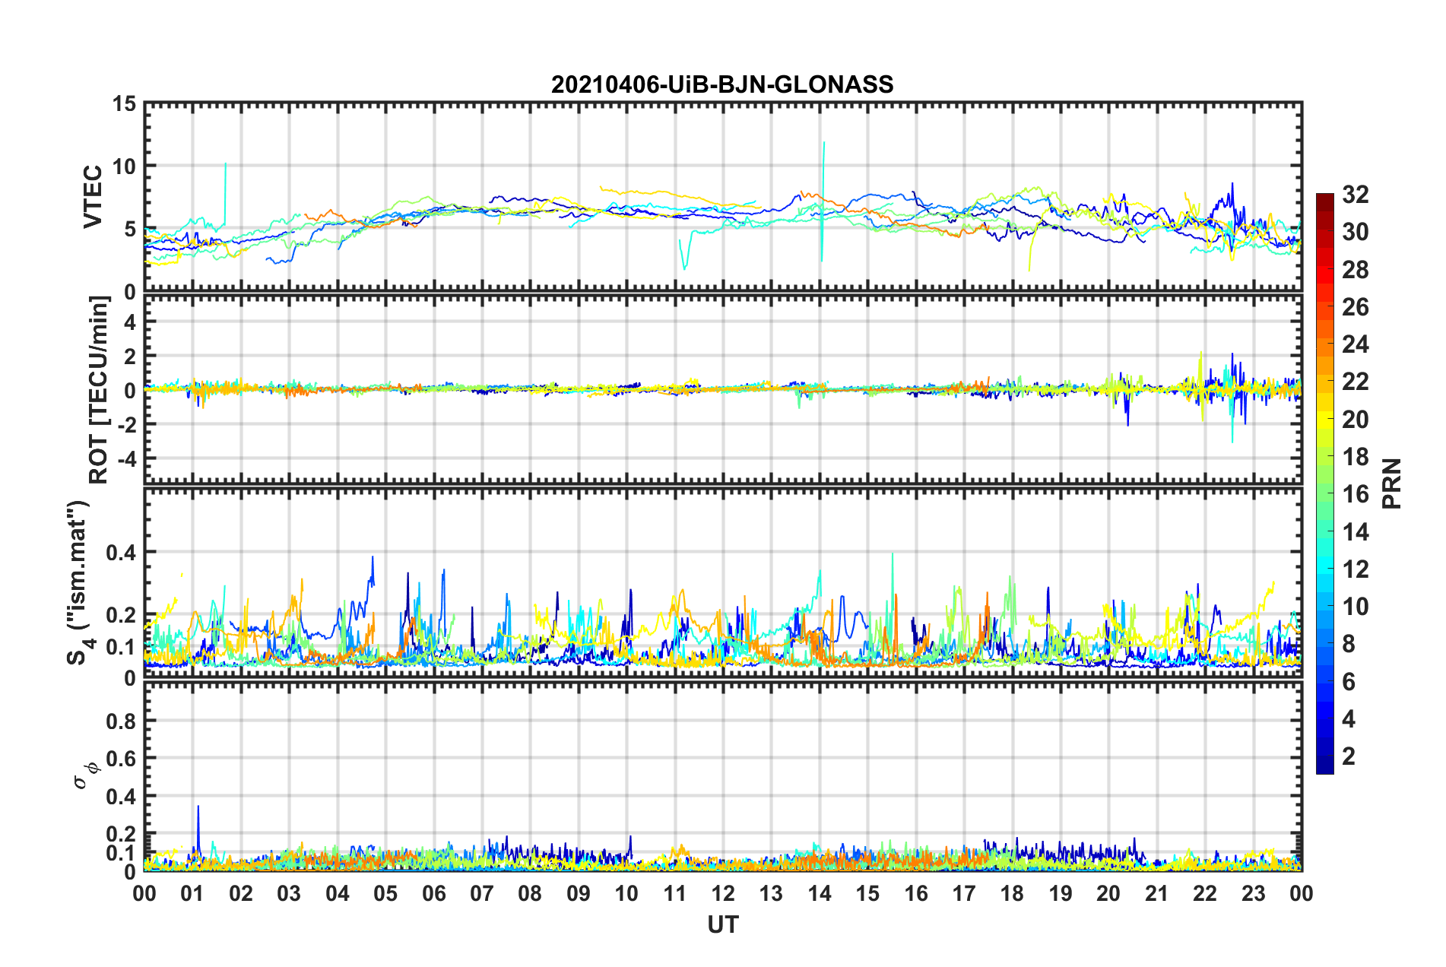1446x967 pixels.
Task: Click colorbar tick label 8
Action: pyautogui.click(x=1349, y=644)
